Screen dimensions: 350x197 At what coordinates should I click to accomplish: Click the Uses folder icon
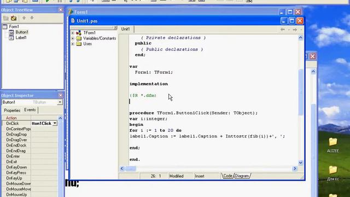(x=79, y=44)
